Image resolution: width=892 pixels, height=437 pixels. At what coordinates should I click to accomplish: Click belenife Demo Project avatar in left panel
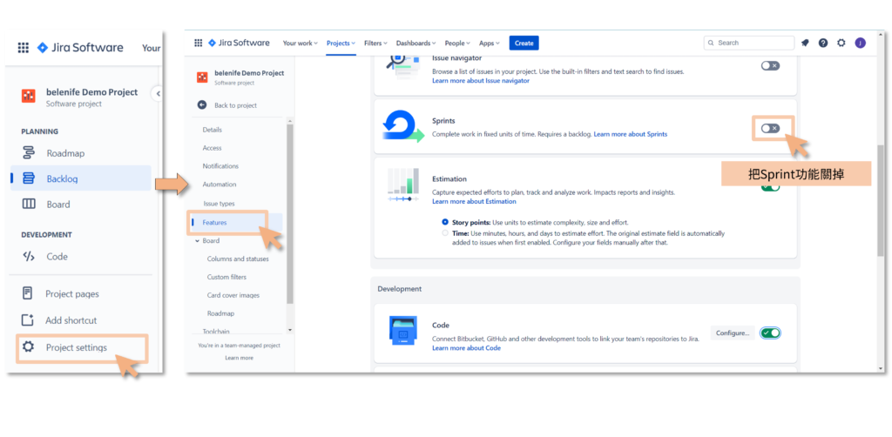tap(29, 96)
